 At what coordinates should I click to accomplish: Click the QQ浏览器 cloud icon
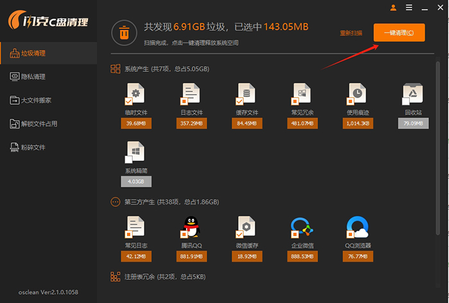point(357,227)
